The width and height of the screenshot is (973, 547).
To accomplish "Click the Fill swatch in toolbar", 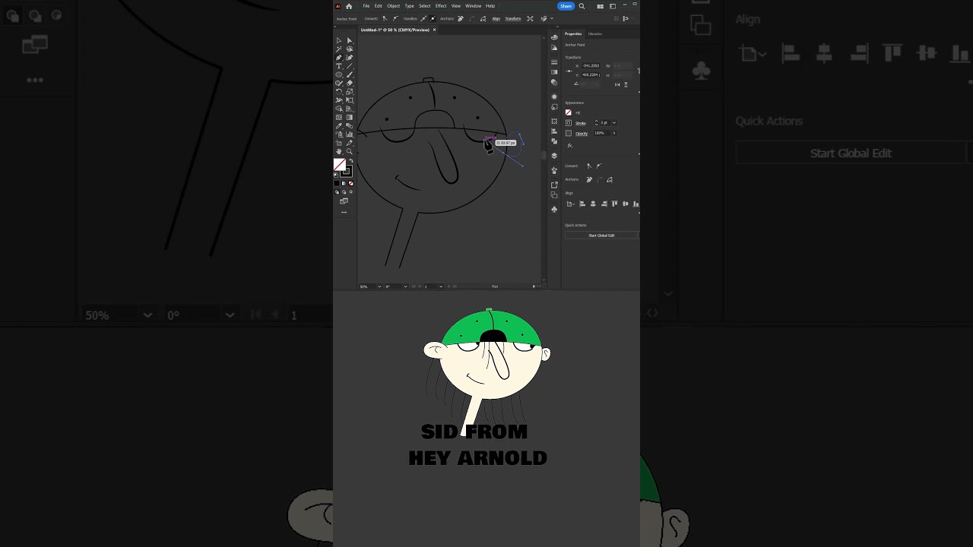I will [x=340, y=164].
